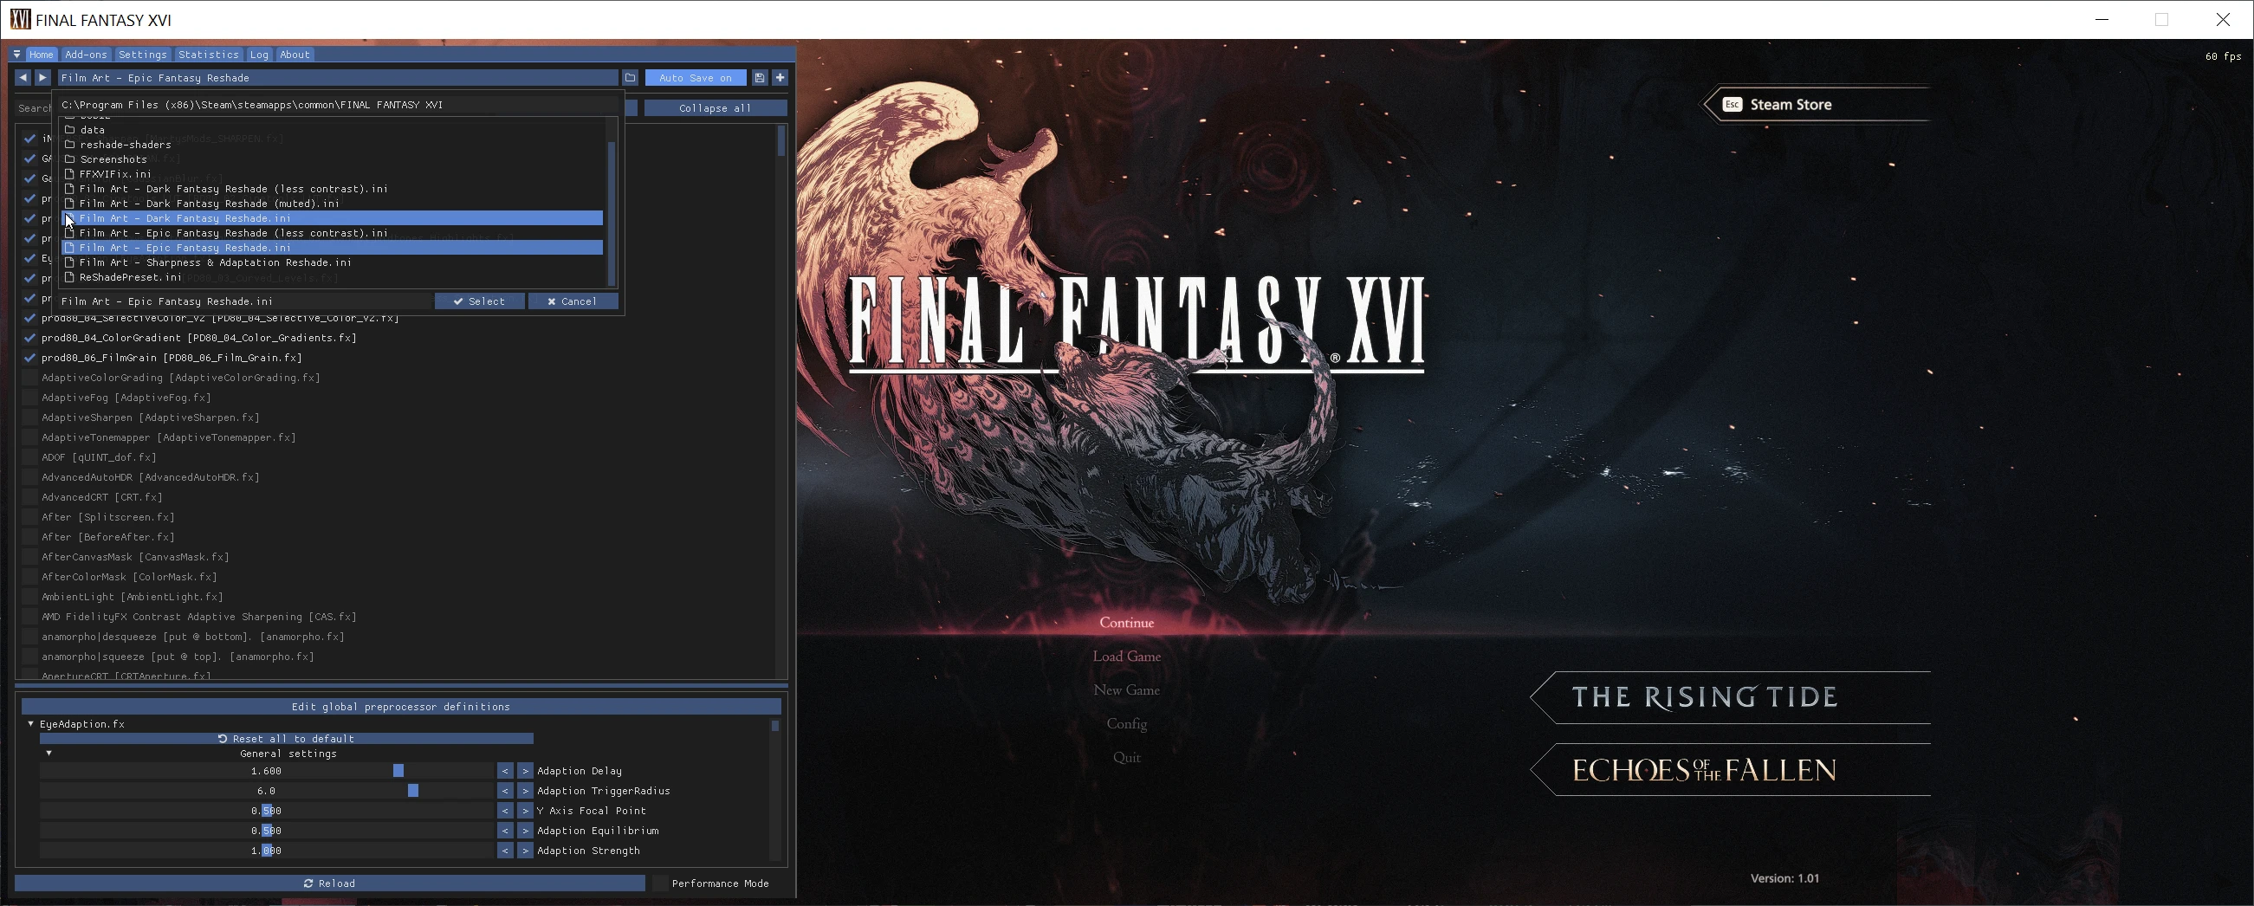Open the ReShade overlay dropdown menu arrow

coord(16,55)
